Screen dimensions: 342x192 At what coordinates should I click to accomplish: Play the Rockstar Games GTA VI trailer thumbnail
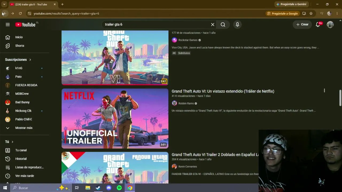point(115,58)
